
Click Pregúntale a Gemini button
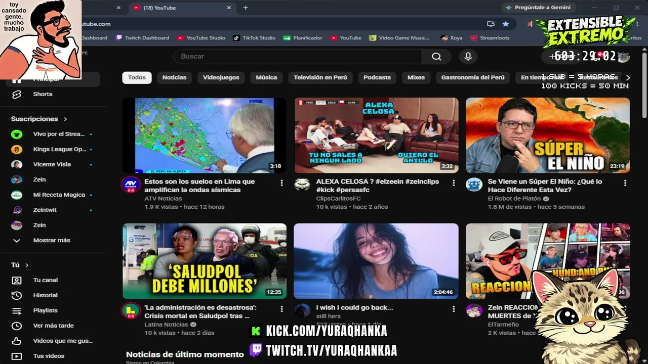point(538,8)
